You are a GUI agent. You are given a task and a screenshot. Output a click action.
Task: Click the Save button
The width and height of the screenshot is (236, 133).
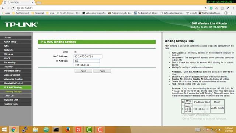coord(83,71)
